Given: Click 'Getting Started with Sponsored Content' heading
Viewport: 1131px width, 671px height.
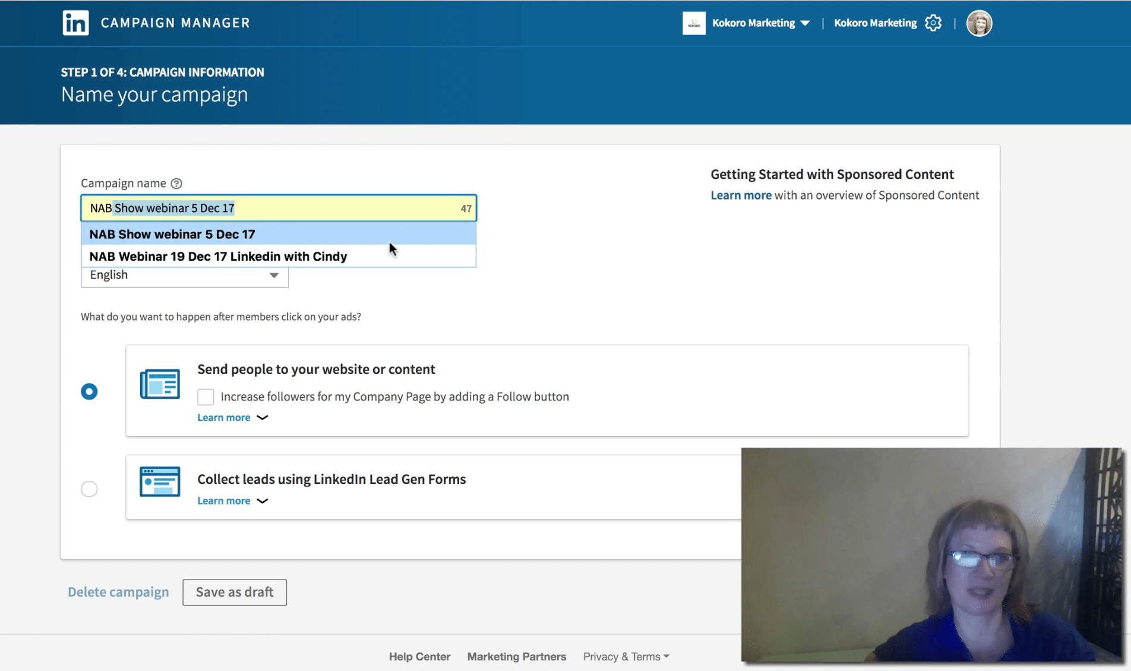Looking at the screenshot, I should 832,174.
